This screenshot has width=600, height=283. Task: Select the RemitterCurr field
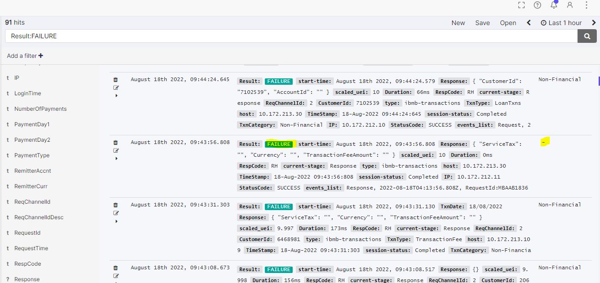tap(31, 186)
